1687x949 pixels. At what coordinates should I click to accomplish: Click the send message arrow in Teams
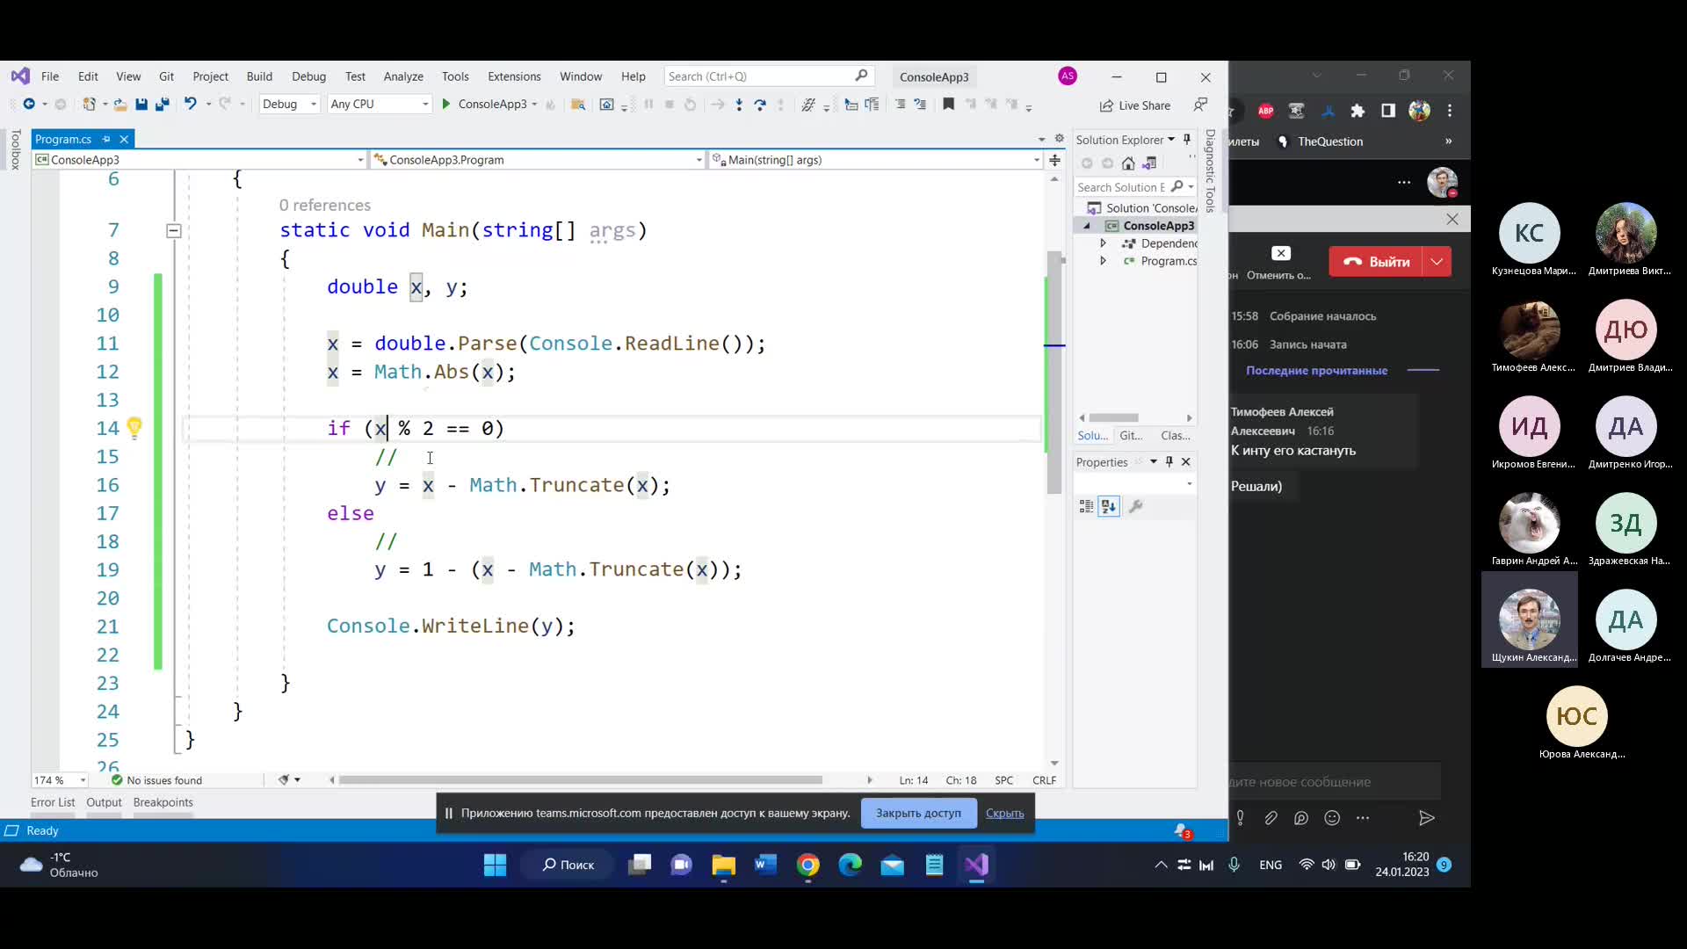click(x=1426, y=818)
